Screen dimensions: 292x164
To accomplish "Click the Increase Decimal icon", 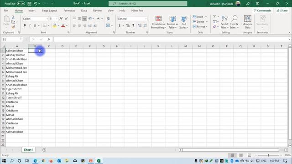I will (x=140, y=26).
